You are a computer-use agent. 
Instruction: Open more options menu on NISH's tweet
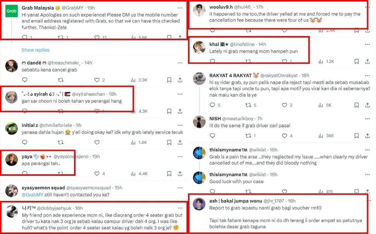point(367,119)
